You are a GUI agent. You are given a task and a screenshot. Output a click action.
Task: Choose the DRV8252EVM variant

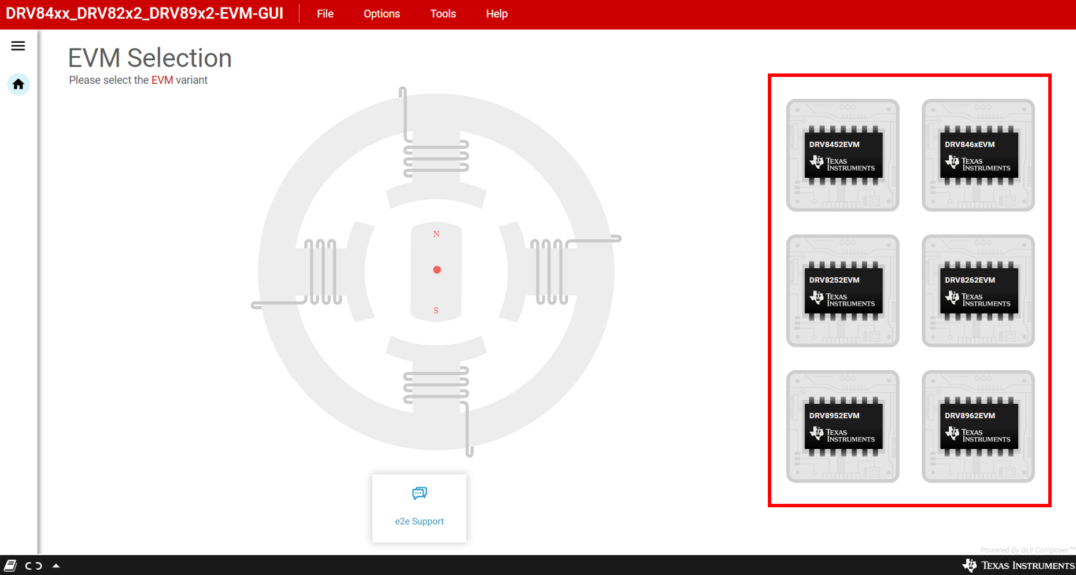click(x=842, y=290)
